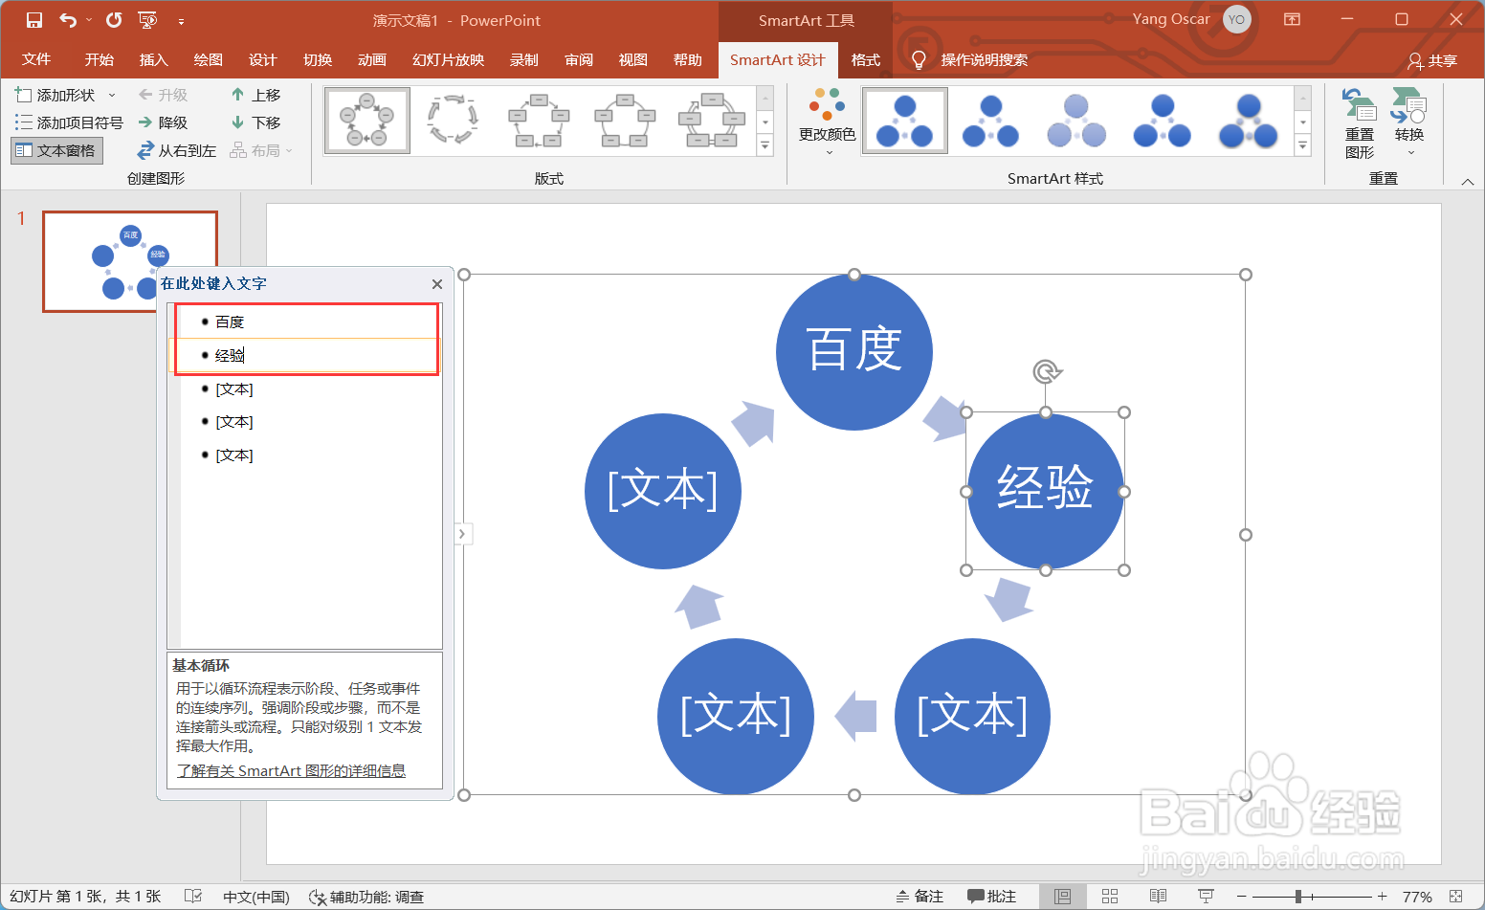Open the 文件 (File) tab
The image size is (1485, 910).
click(x=36, y=59)
